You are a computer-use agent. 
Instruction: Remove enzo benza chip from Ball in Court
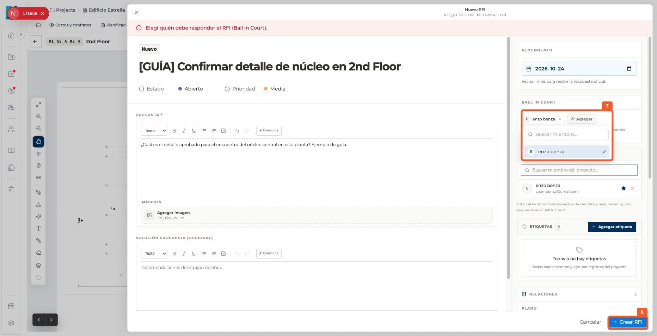(x=560, y=119)
